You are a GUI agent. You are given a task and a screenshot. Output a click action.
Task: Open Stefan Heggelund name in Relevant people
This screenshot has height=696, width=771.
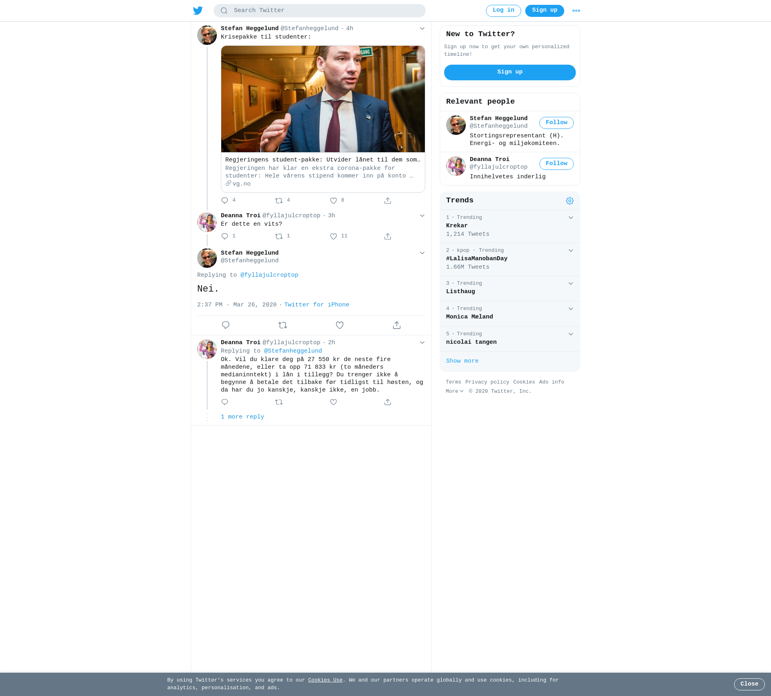tap(499, 118)
